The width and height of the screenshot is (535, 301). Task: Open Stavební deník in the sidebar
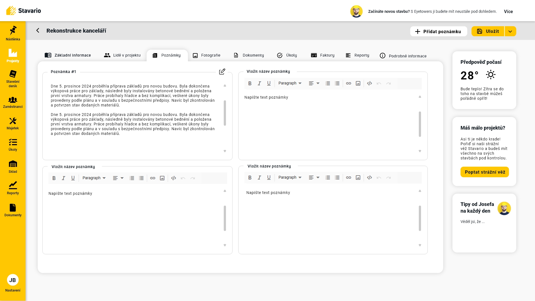click(x=13, y=79)
